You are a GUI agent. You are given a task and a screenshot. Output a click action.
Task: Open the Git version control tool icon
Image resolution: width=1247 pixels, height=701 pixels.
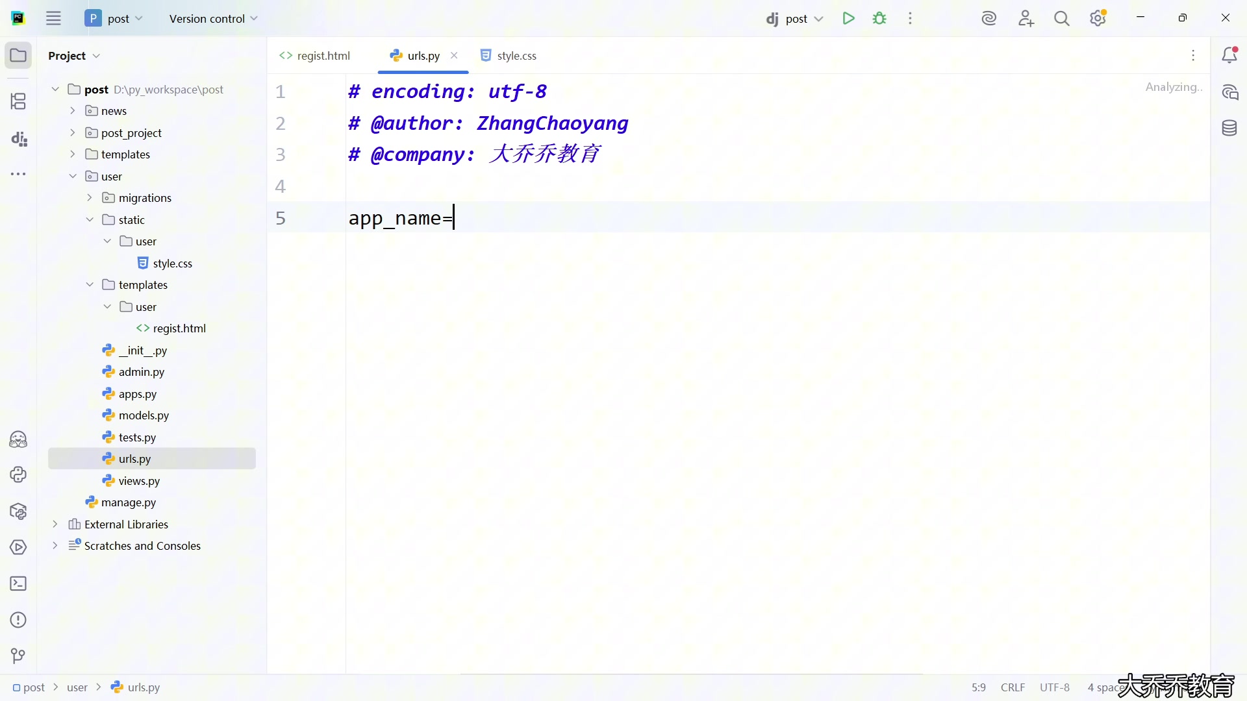coord(18,656)
